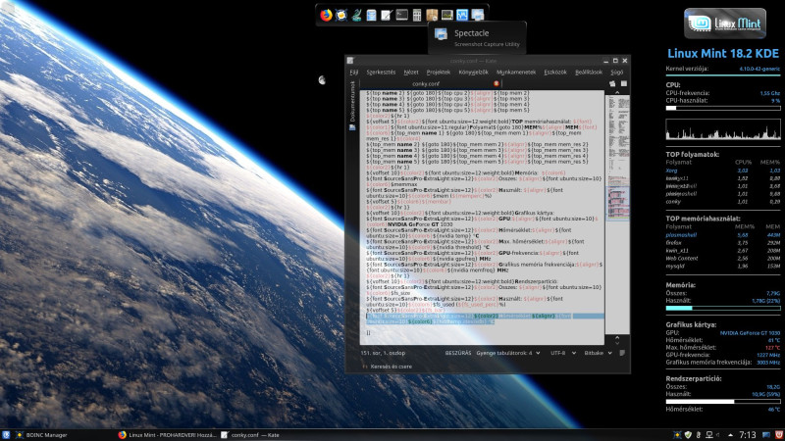Open the Projektek menu
The image size is (785, 441).
(438, 72)
